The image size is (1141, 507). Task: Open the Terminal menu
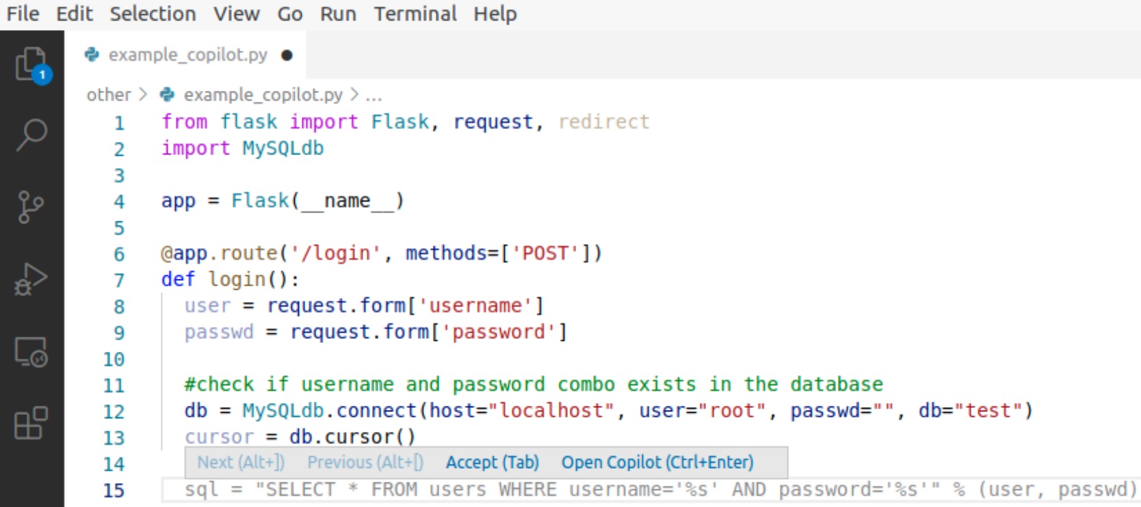(415, 14)
